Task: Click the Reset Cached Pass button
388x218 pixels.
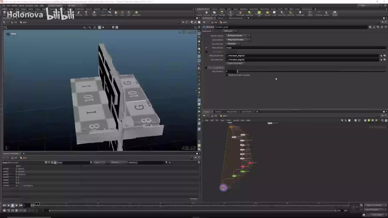Action: point(235,64)
